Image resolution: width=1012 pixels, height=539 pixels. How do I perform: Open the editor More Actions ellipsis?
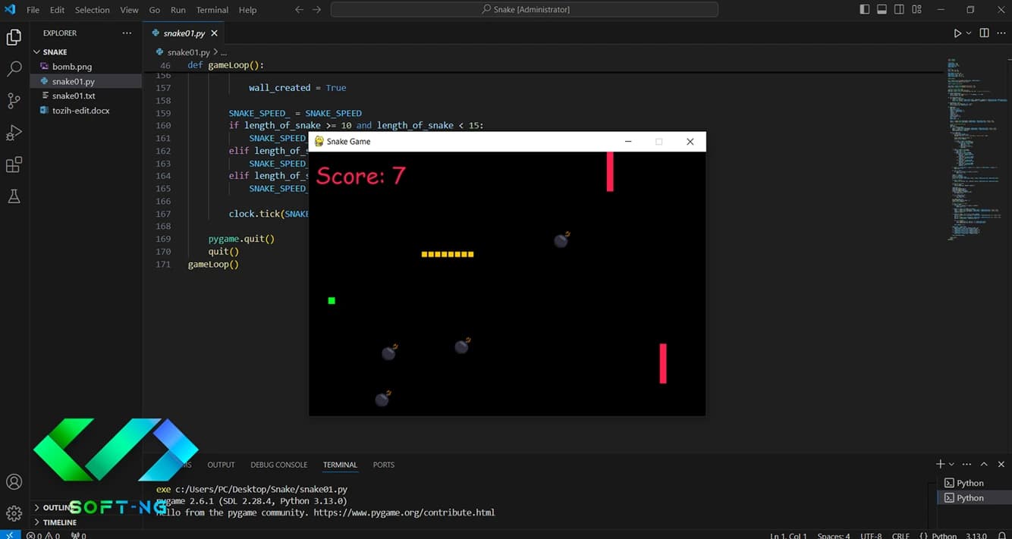(x=1001, y=33)
